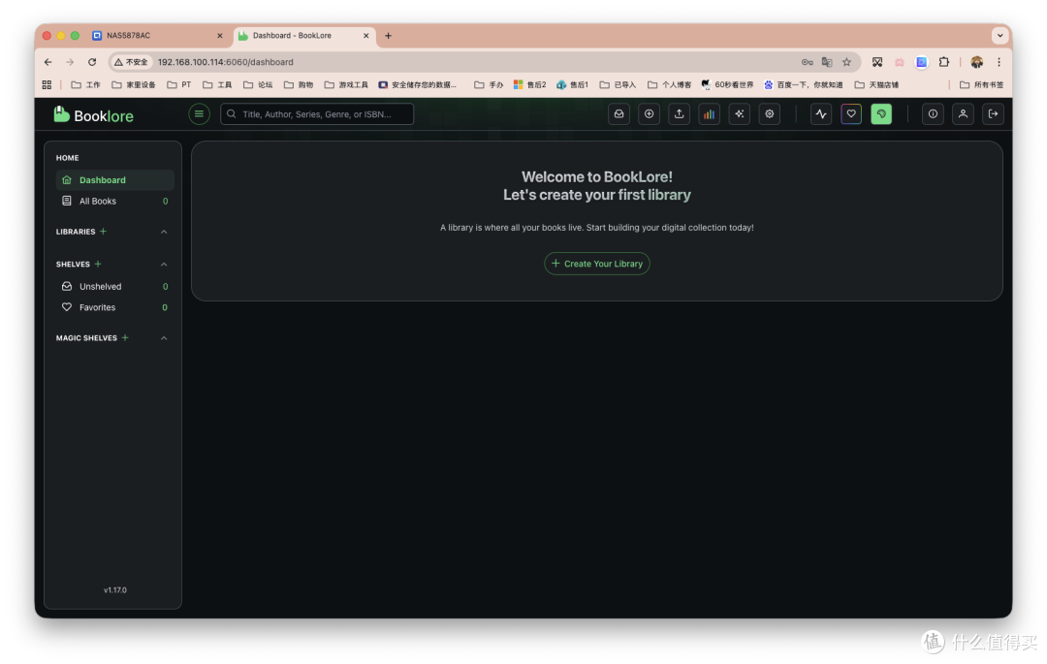Screen dimensions: 1047x664
Task: Open the 安全储存您的数据 bookmark
Action: click(x=417, y=84)
